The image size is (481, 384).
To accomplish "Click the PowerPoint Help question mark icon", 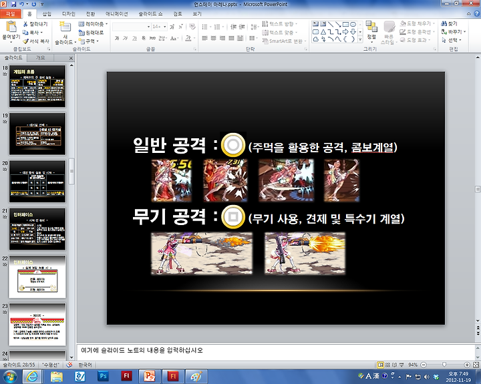I will (477, 13).
